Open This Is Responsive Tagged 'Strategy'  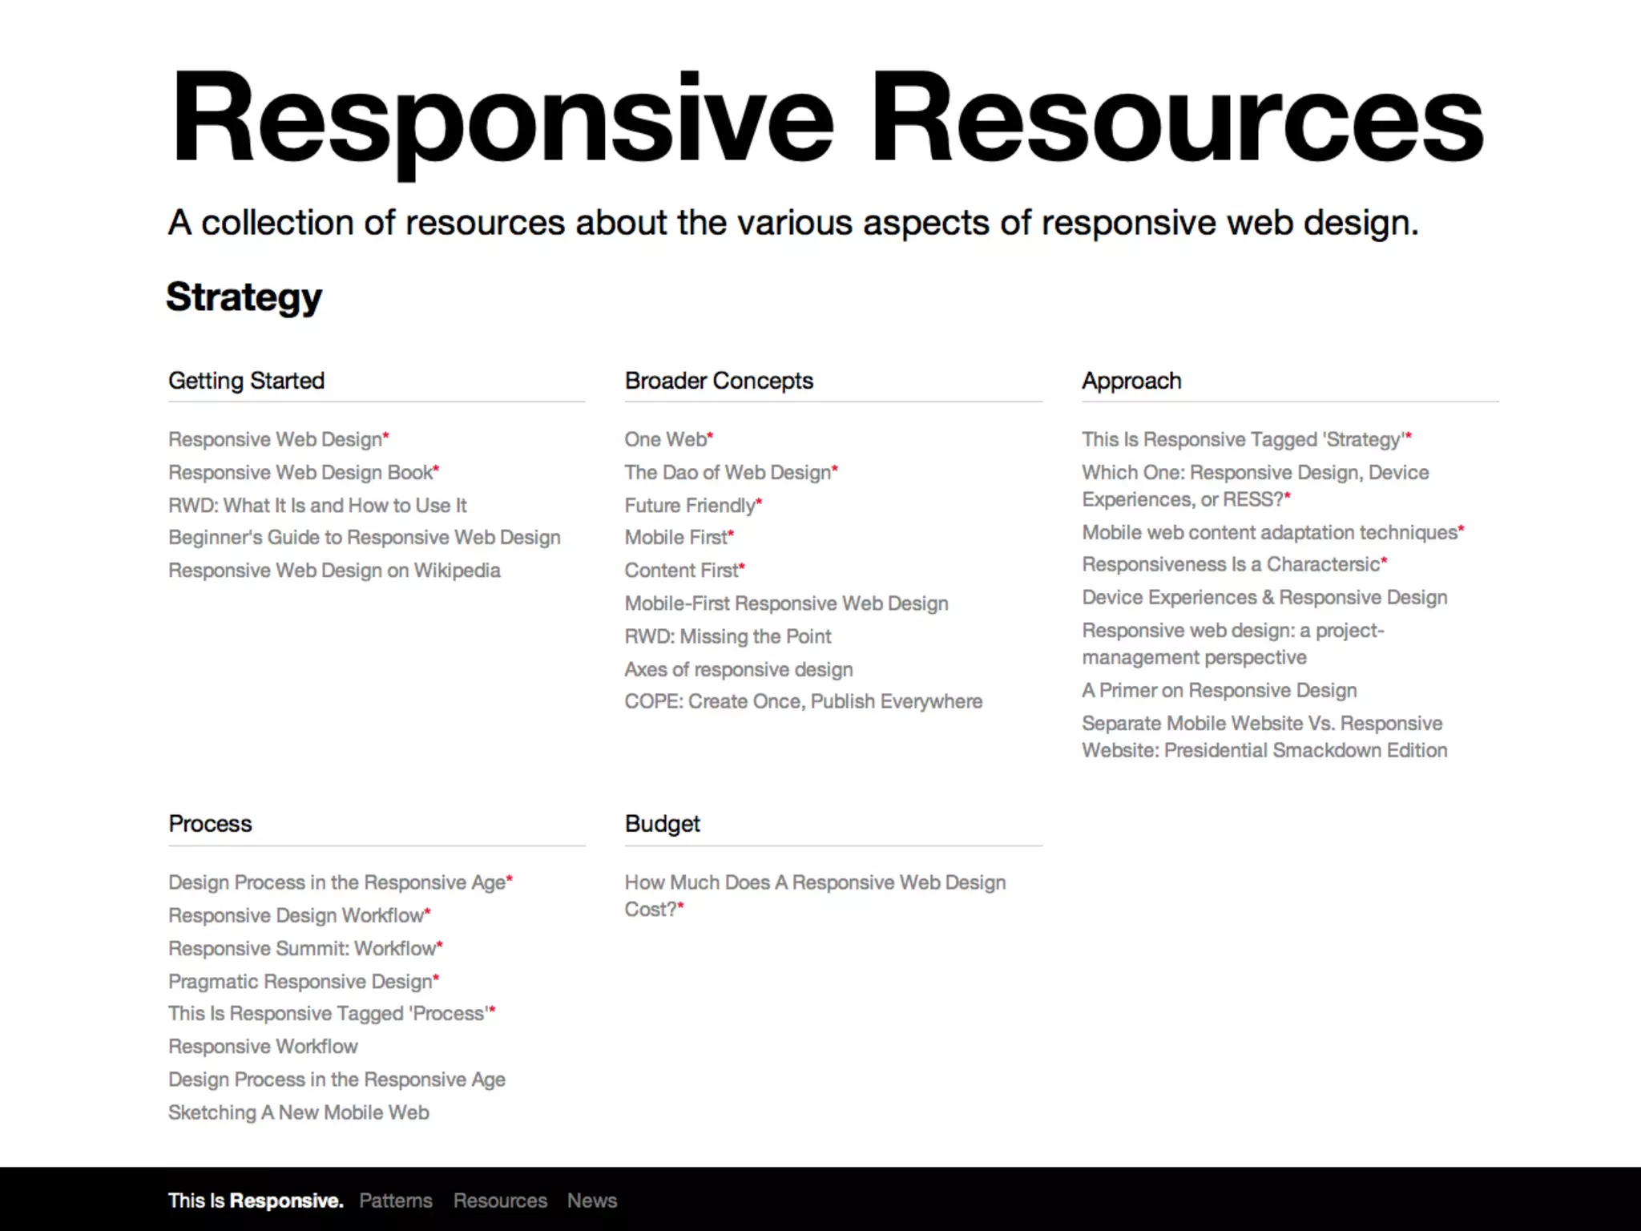(1242, 440)
